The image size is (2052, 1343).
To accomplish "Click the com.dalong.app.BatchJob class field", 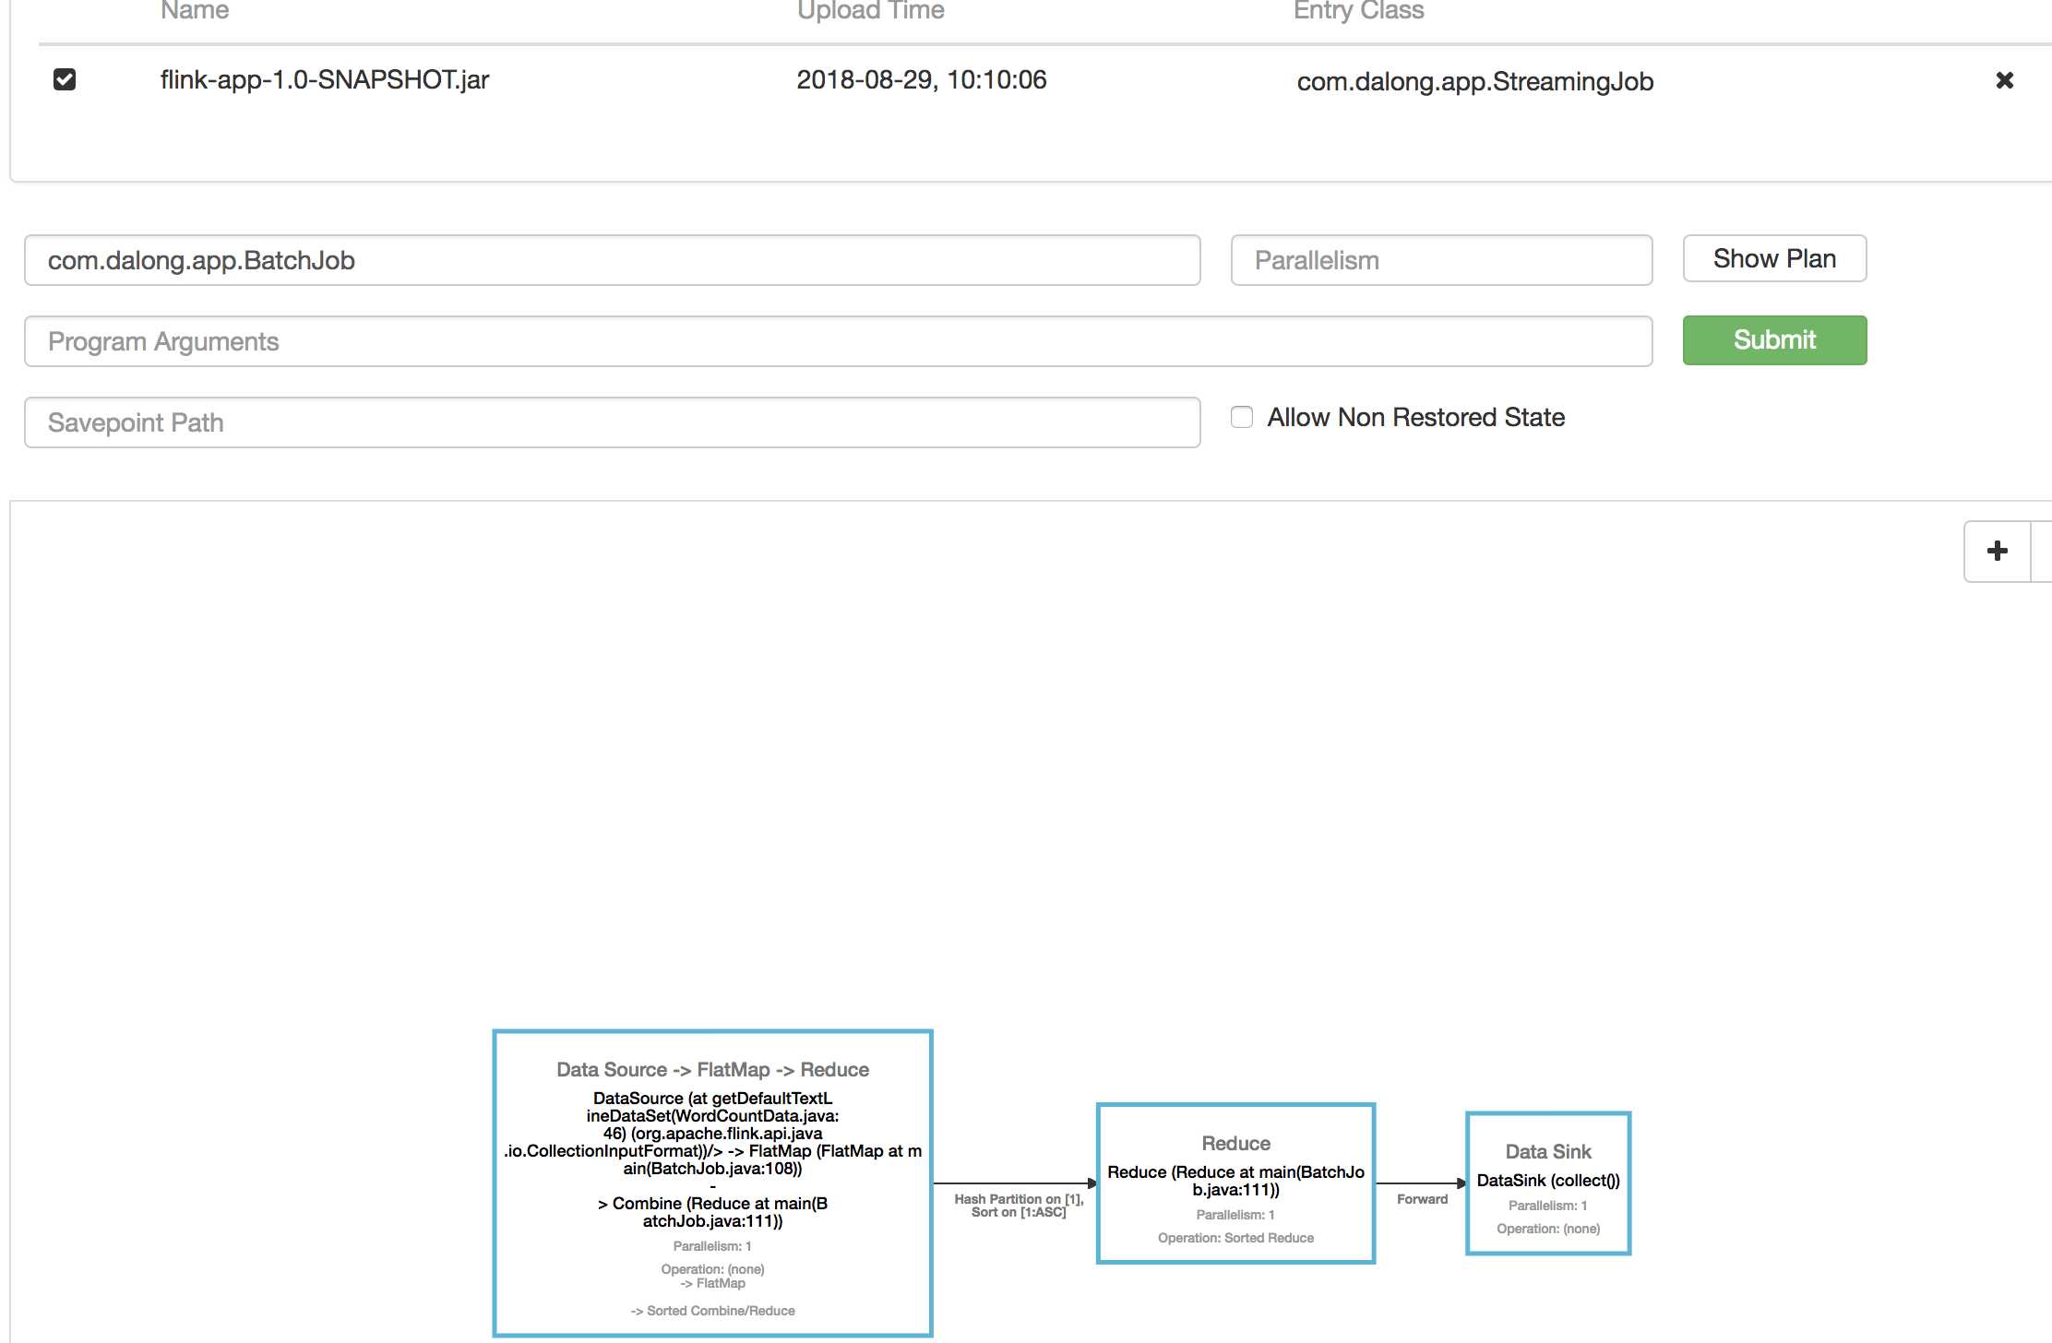I will (614, 259).
